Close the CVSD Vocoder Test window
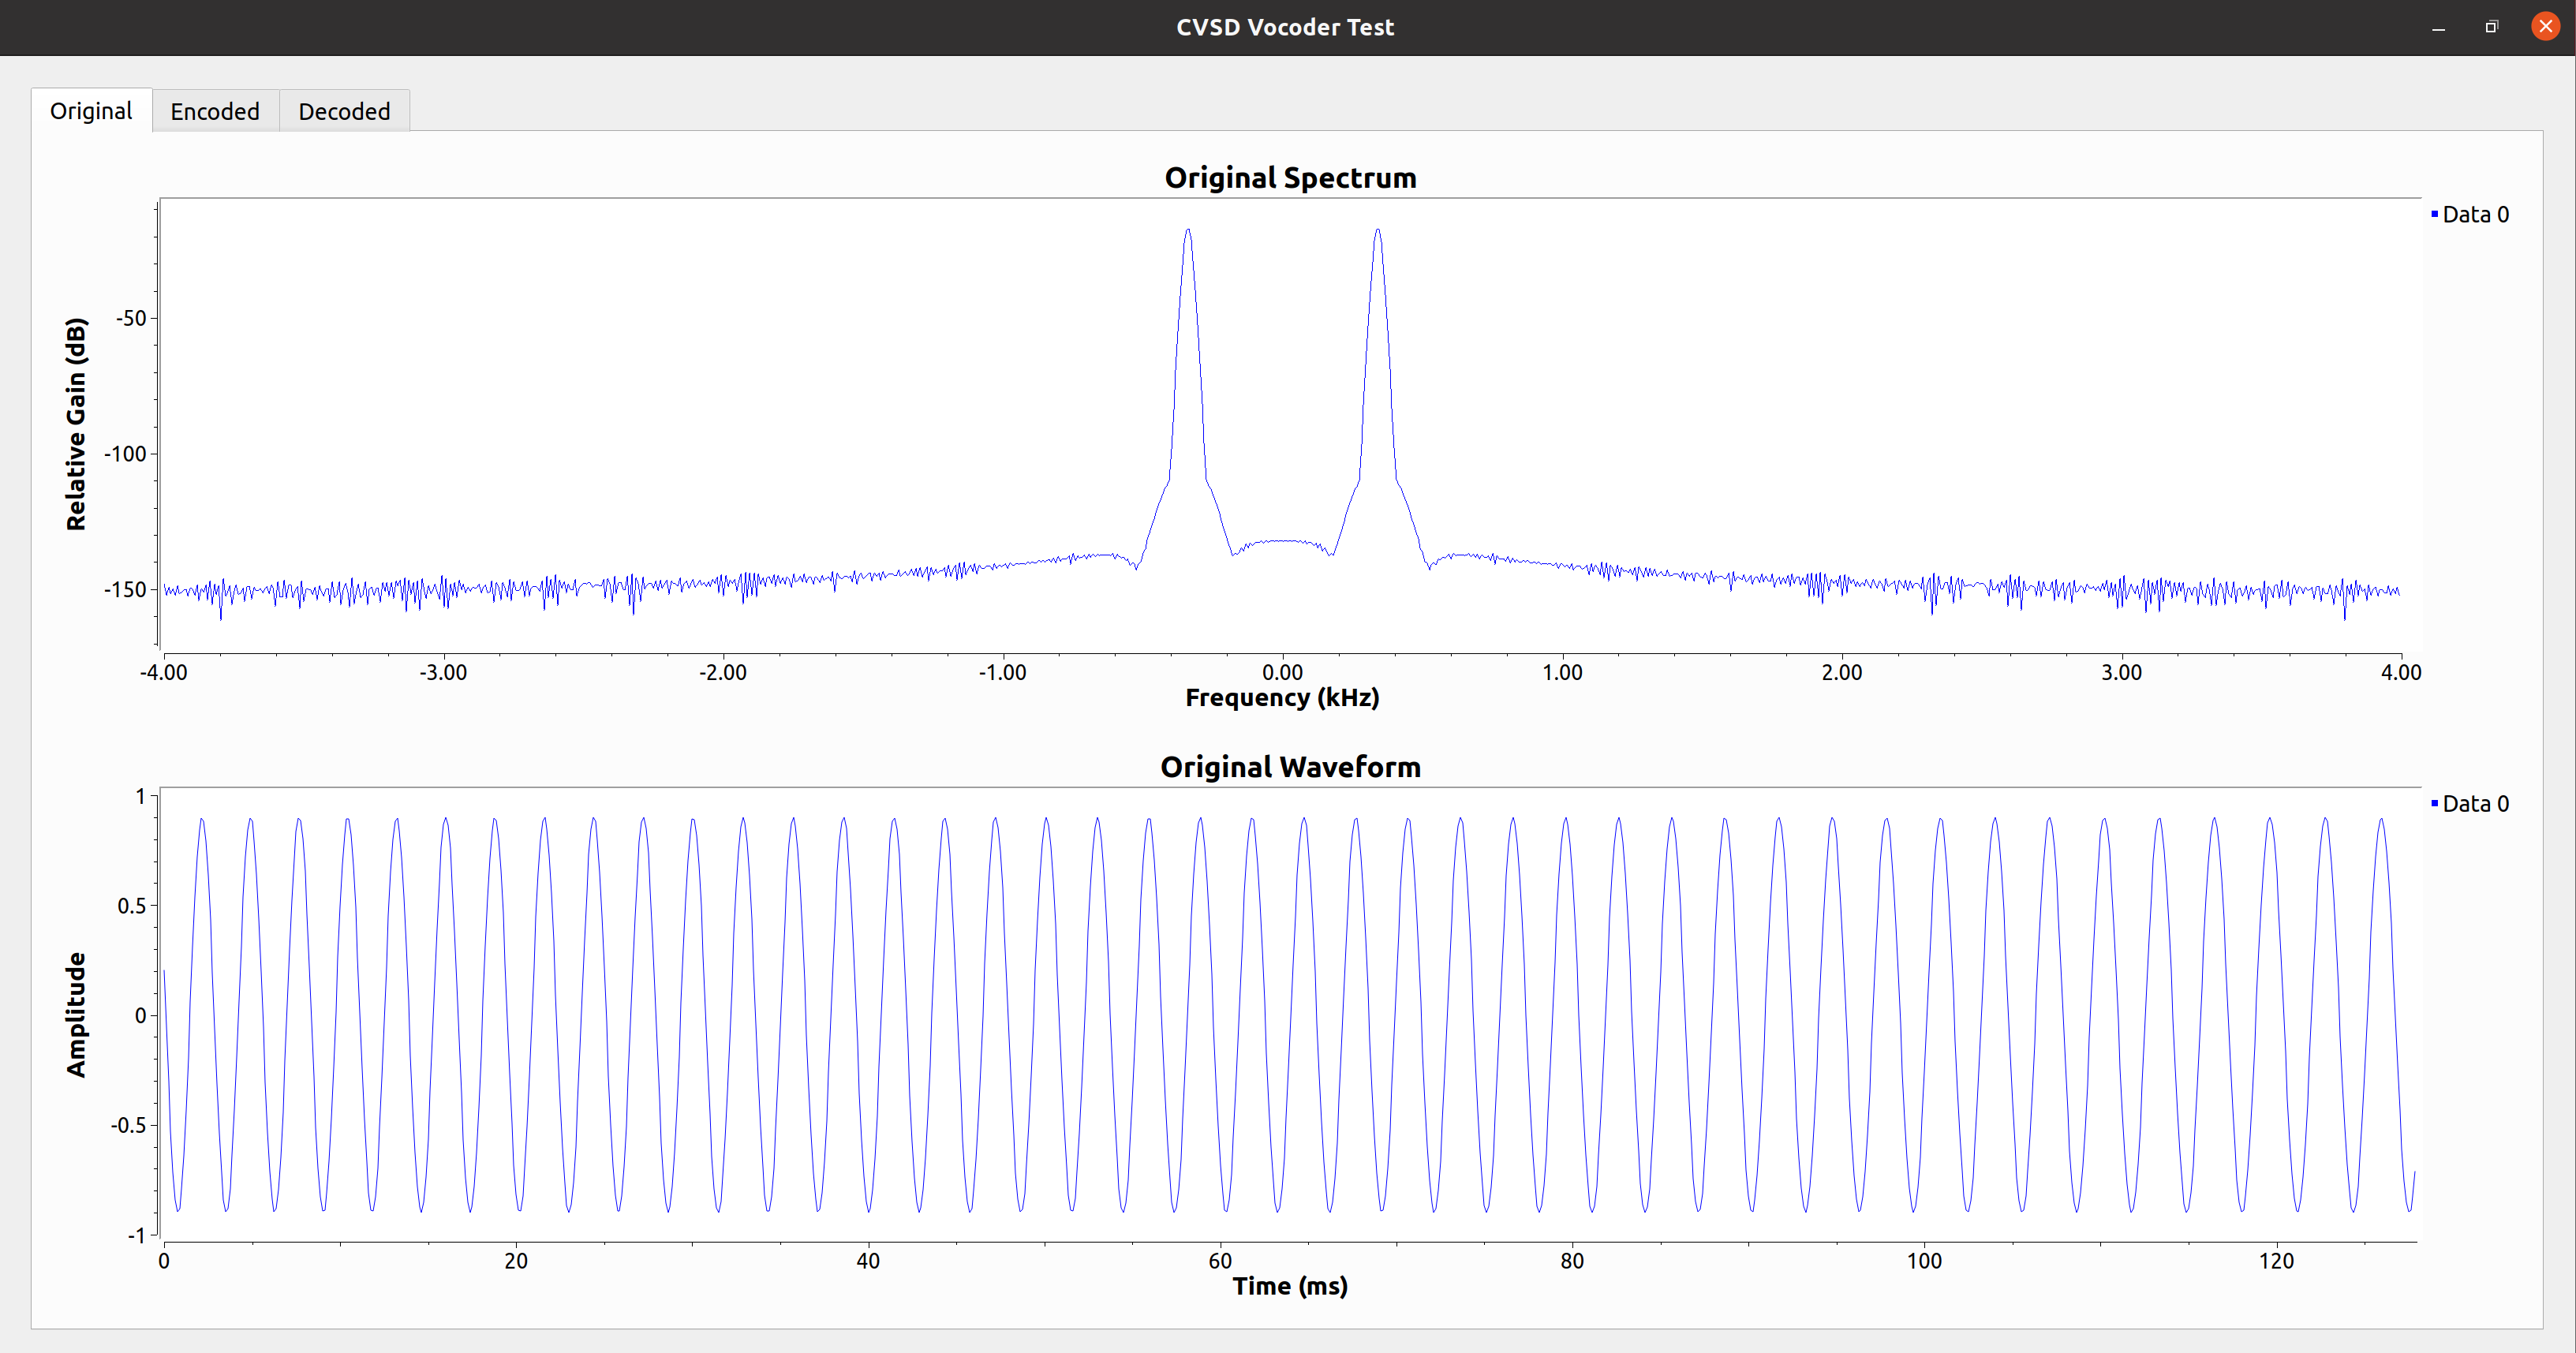The image size is (2576, 1353). [2545, 27]
